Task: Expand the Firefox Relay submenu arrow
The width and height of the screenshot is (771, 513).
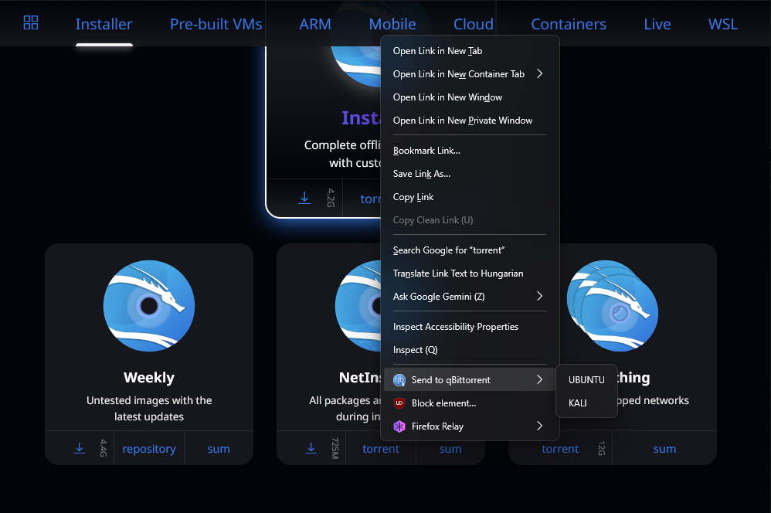Action: click(539, 426)
